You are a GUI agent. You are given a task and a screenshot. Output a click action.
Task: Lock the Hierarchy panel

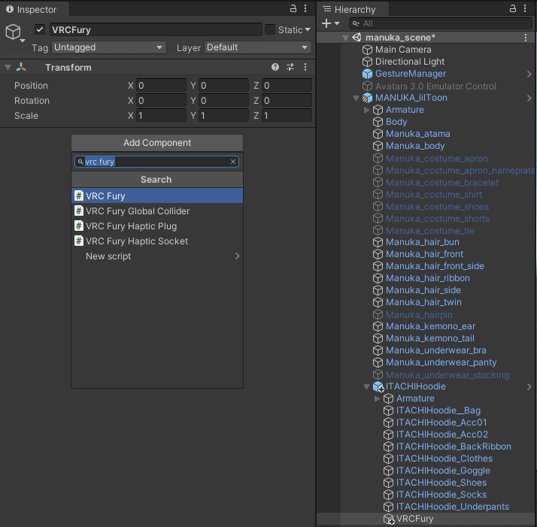coord(513,8)
